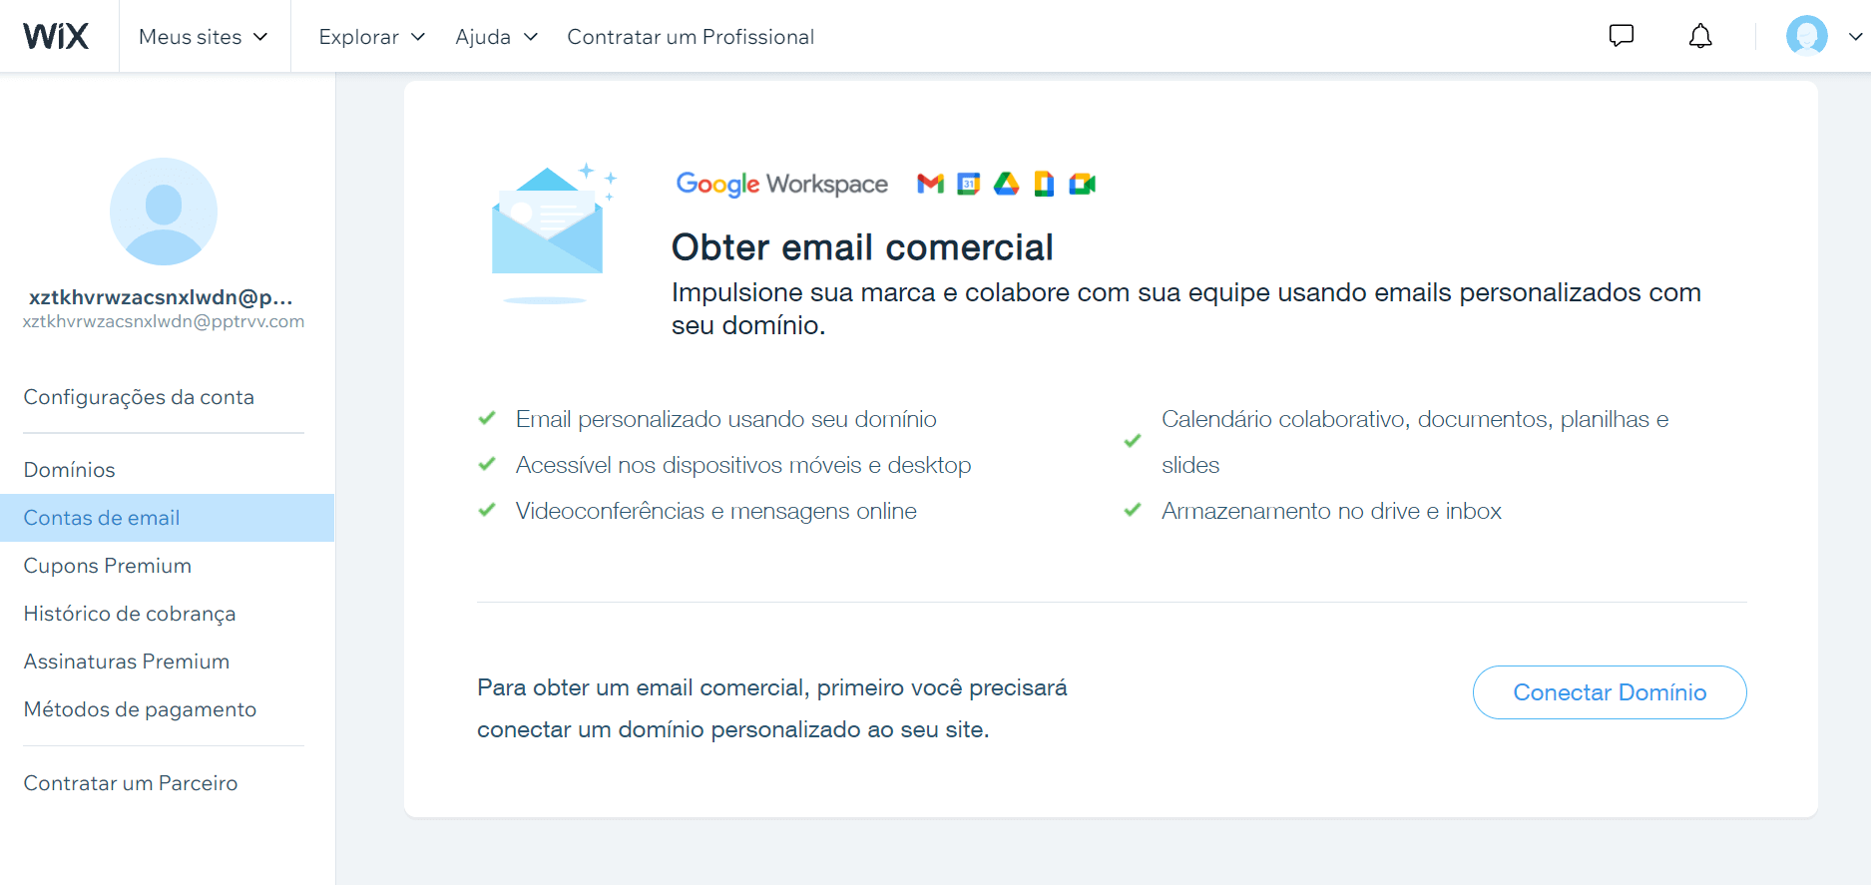1871x885 pixels.
Task: Click the large sidebar profile picture
Action: tap(164, 212)
